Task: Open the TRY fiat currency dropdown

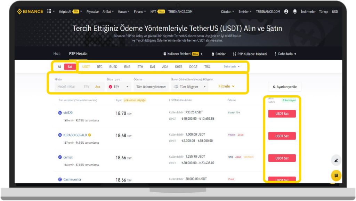Action: click(119, 87)
